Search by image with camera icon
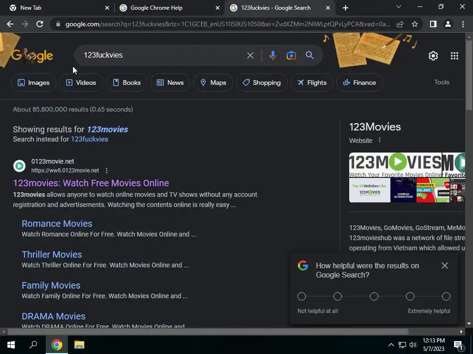The image size is (473, 354). click(291, 55)
